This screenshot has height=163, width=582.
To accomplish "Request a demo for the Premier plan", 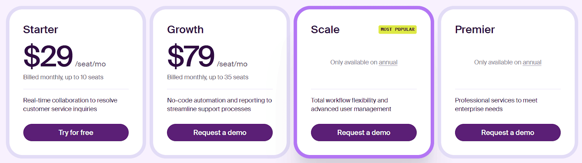I will click(508, 133).
